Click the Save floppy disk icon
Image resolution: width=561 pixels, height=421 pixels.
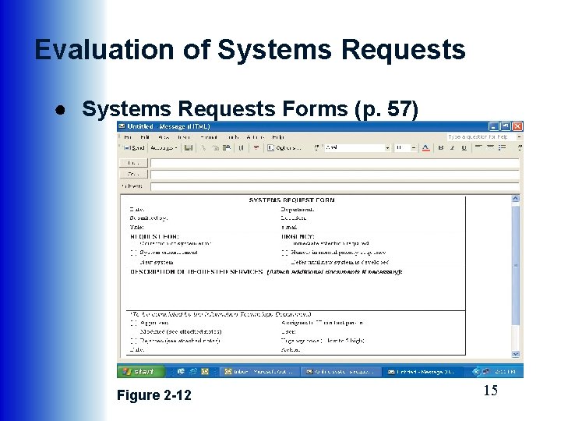pyautogui.click(x=189, y=148)
